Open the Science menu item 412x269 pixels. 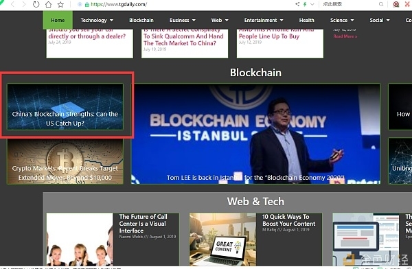point(339,20)
